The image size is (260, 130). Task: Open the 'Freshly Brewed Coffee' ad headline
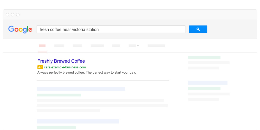61,61
